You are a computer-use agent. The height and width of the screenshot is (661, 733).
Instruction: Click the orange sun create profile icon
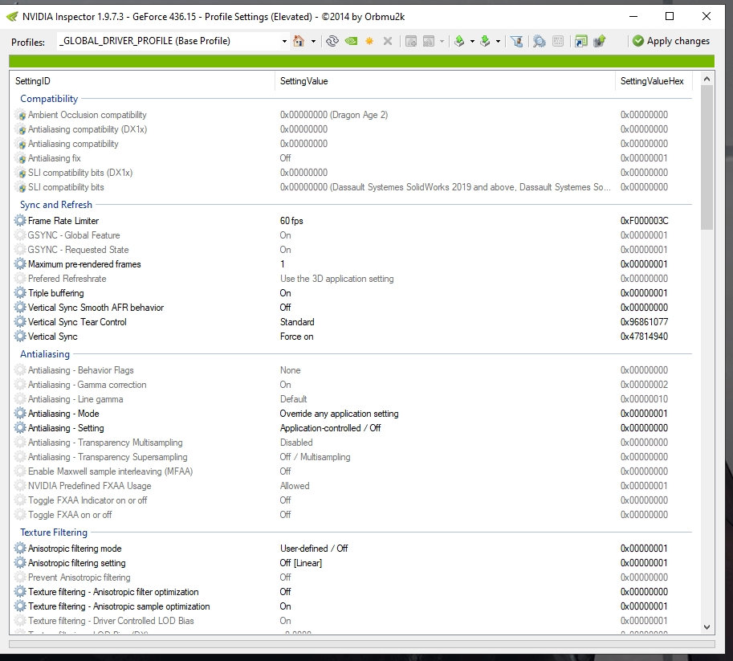click(369, 41)
